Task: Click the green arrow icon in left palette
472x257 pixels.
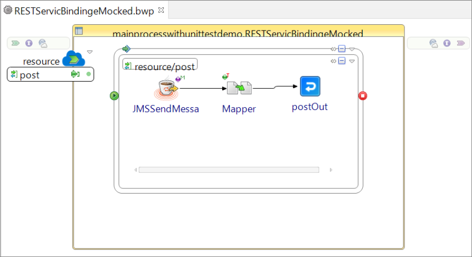Action: (15, 43)
